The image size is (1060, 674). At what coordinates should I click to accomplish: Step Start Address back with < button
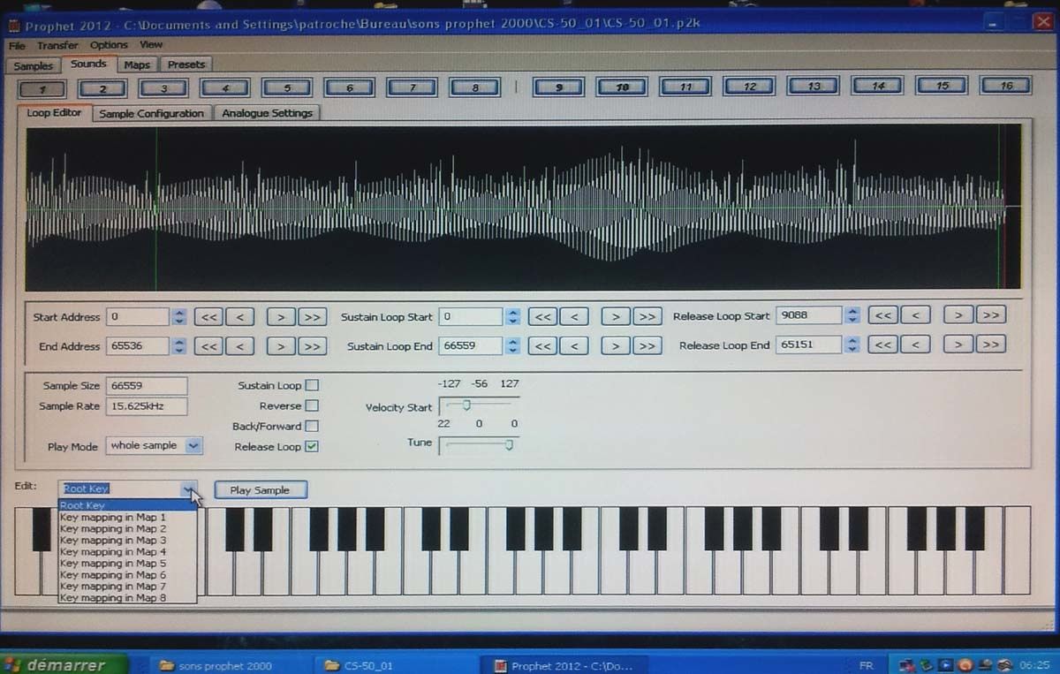click(239, 317)
